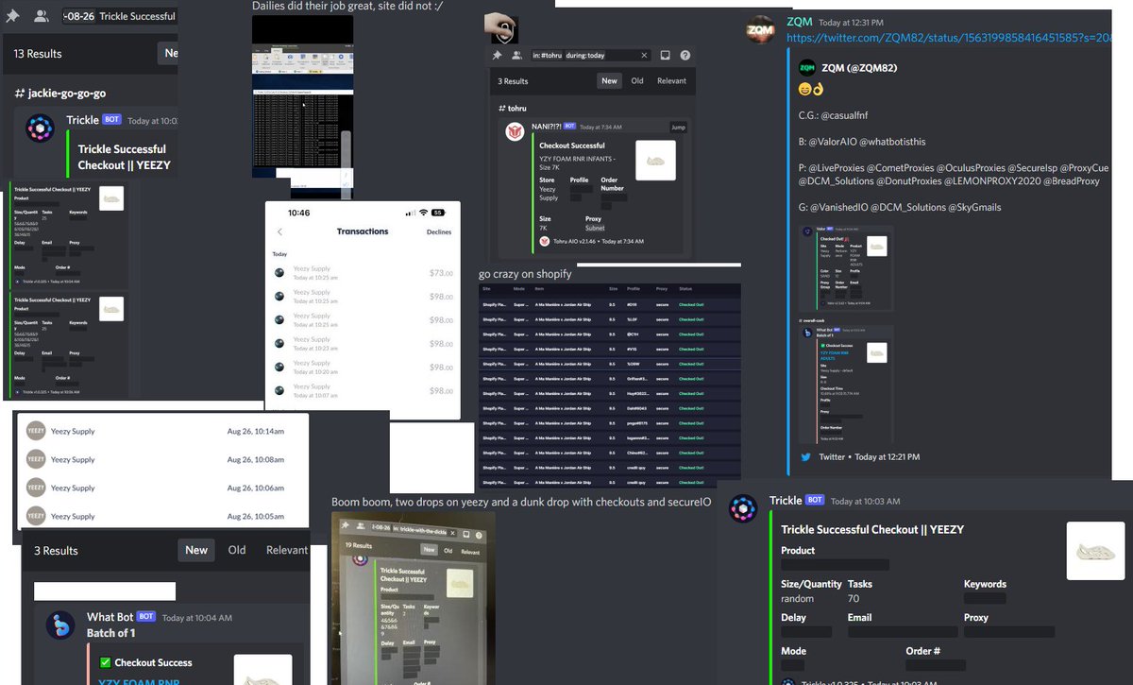Click the YEEZY logo icon on the 10:14am row
Image resolution: width=1133 pixels, height=685 pixels.
[36, 431]
